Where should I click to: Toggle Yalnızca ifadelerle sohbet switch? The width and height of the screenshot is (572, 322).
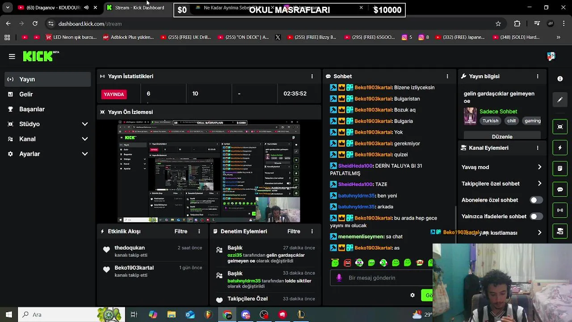point(536,216)
